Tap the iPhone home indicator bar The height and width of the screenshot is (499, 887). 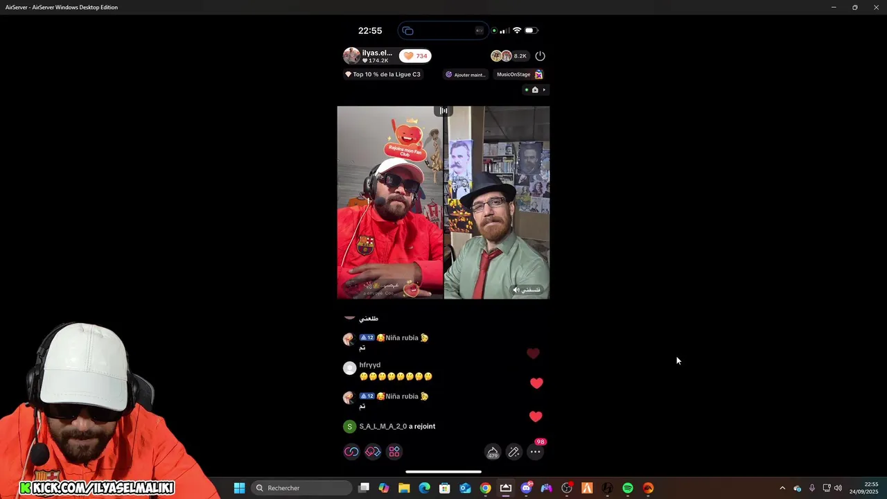[443, 472]
